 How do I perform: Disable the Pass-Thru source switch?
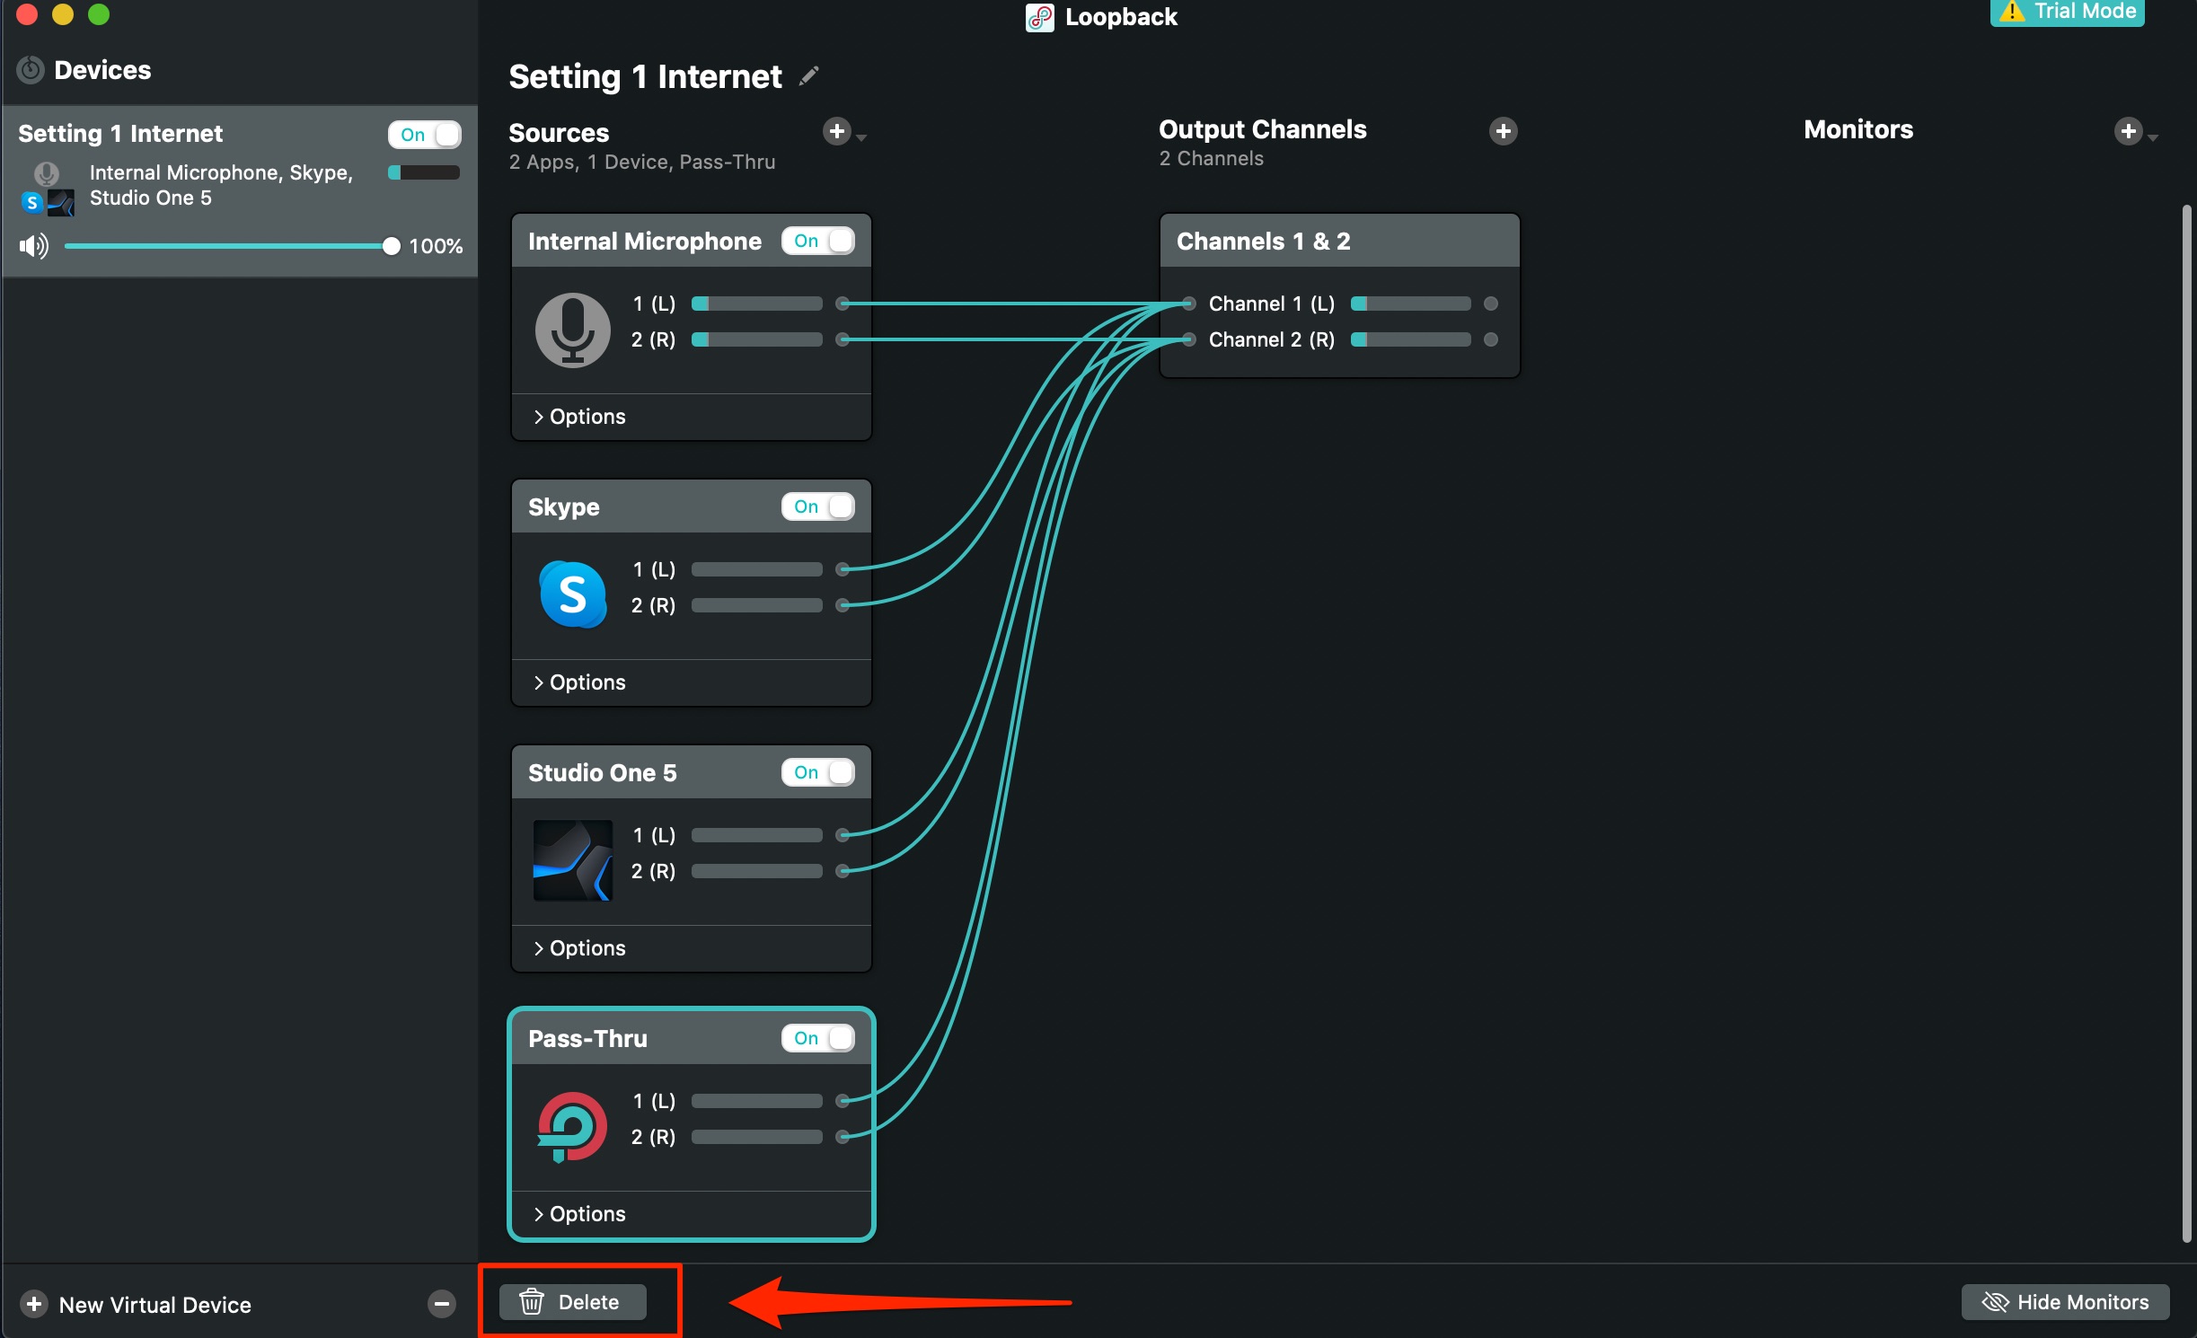(817, 1038)
